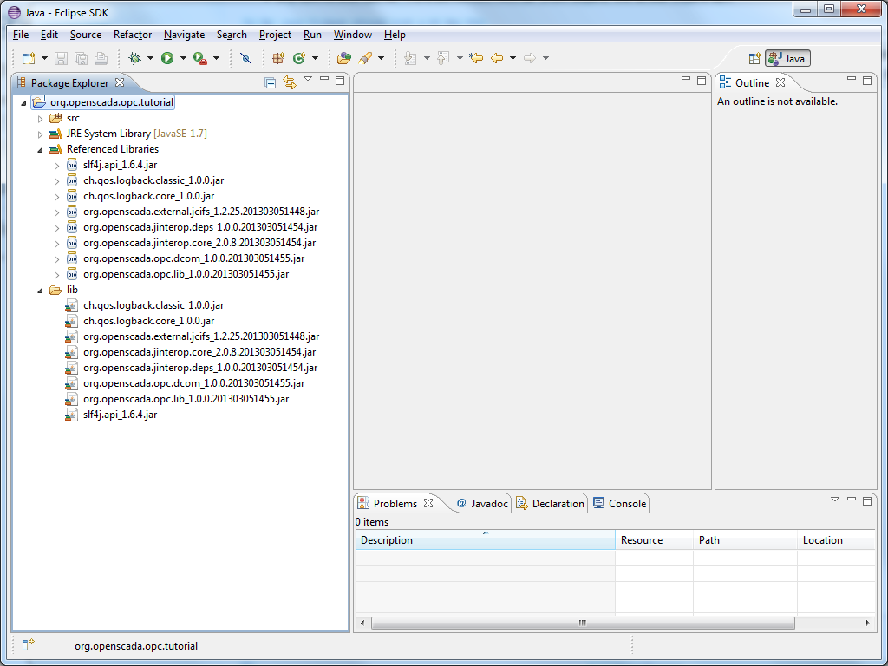
Task: Collapse the lib folder
Action: pyautogui.click(x=40, y=289)
